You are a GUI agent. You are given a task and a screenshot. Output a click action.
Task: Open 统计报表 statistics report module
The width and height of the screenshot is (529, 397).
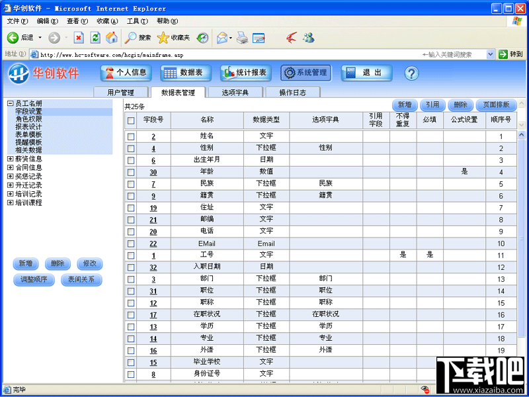click(x=246, y=73)
